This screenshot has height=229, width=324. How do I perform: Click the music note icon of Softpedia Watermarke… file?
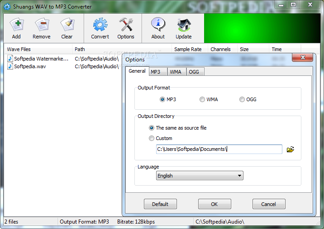click(10, 59)
